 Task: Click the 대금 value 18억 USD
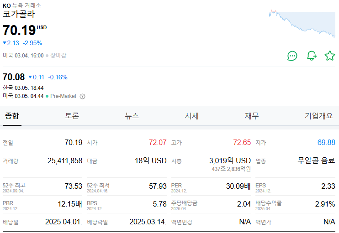click(x=150, y=161)
